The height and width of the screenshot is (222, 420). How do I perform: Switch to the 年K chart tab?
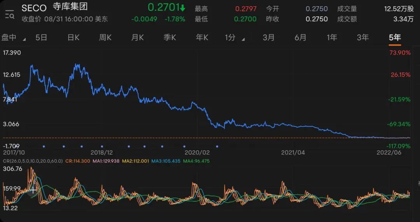[202, 37]
